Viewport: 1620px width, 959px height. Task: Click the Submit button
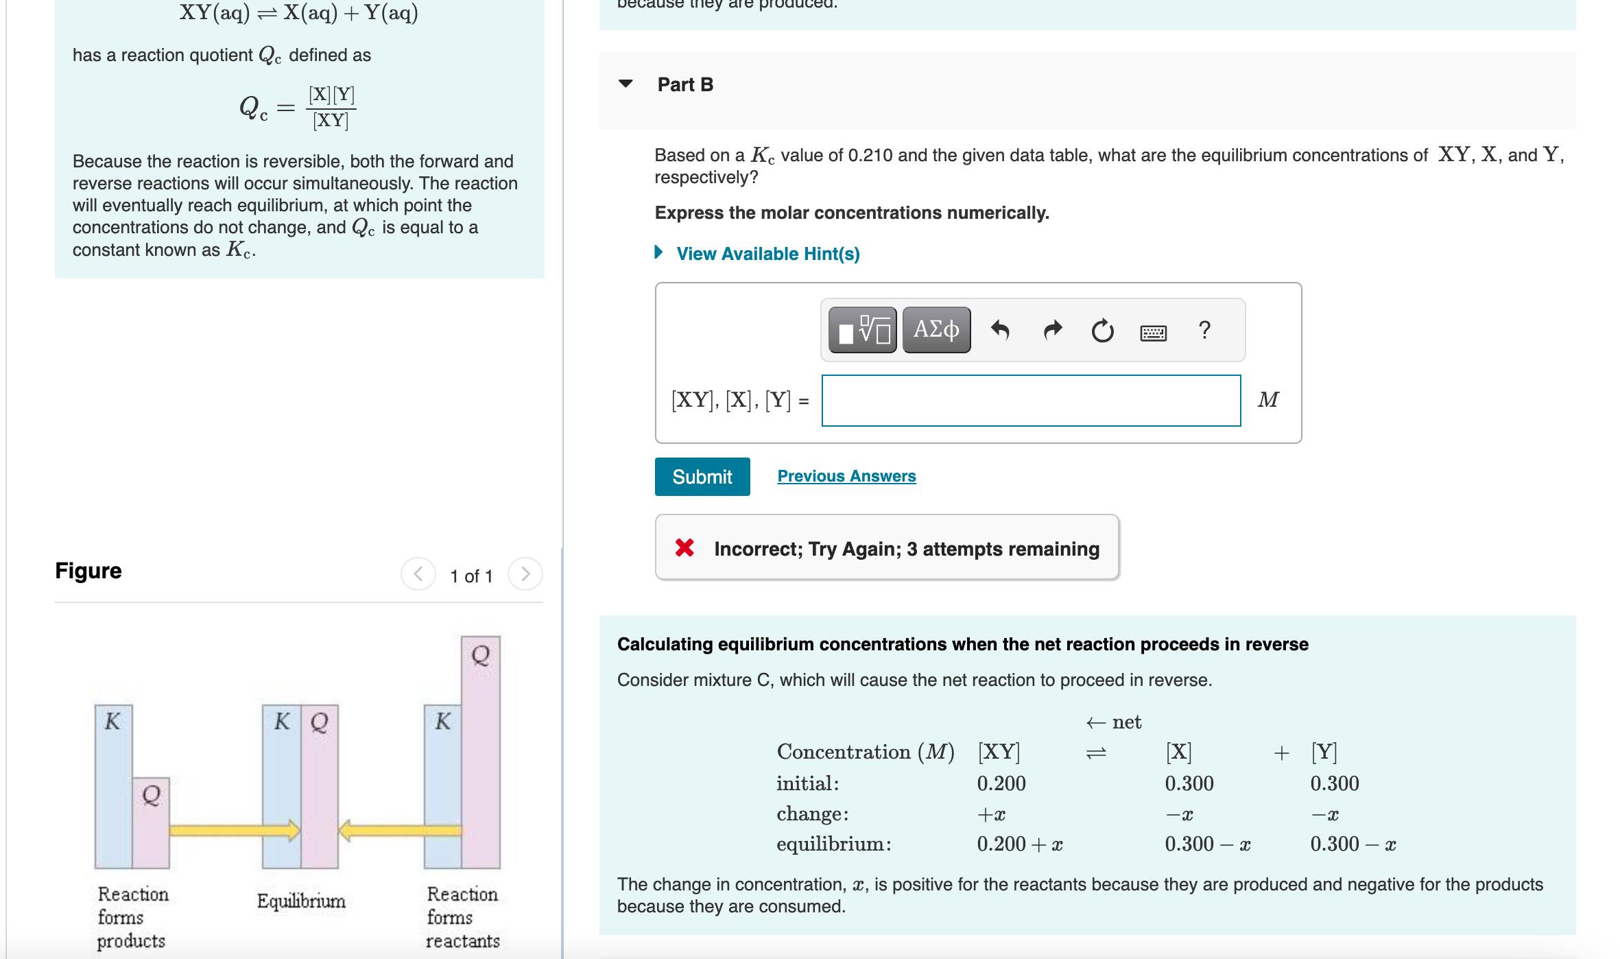click(x=702, y=477)
